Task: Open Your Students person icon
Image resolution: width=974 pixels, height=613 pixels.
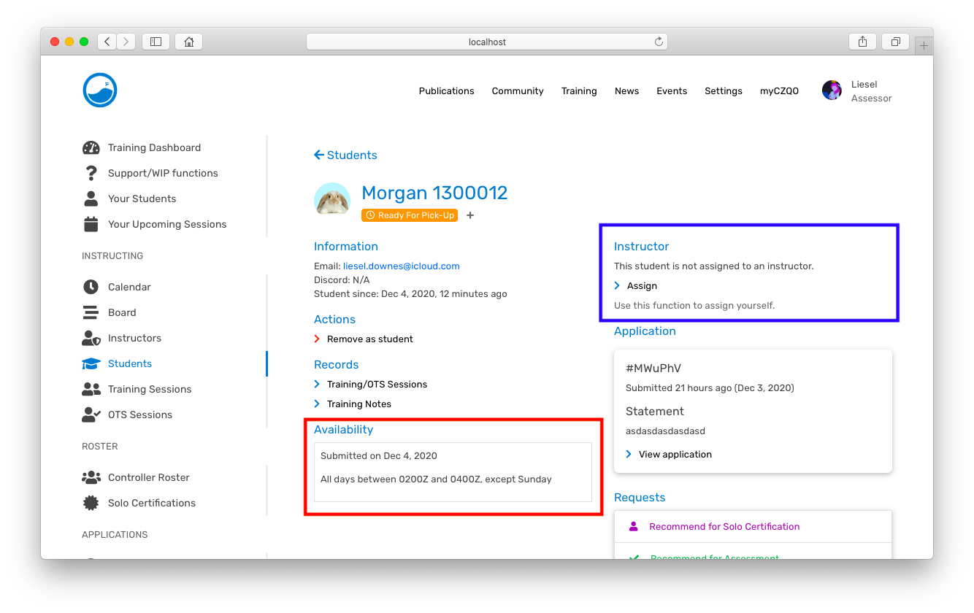Action: pyautogui.click(x=91, y=198)
